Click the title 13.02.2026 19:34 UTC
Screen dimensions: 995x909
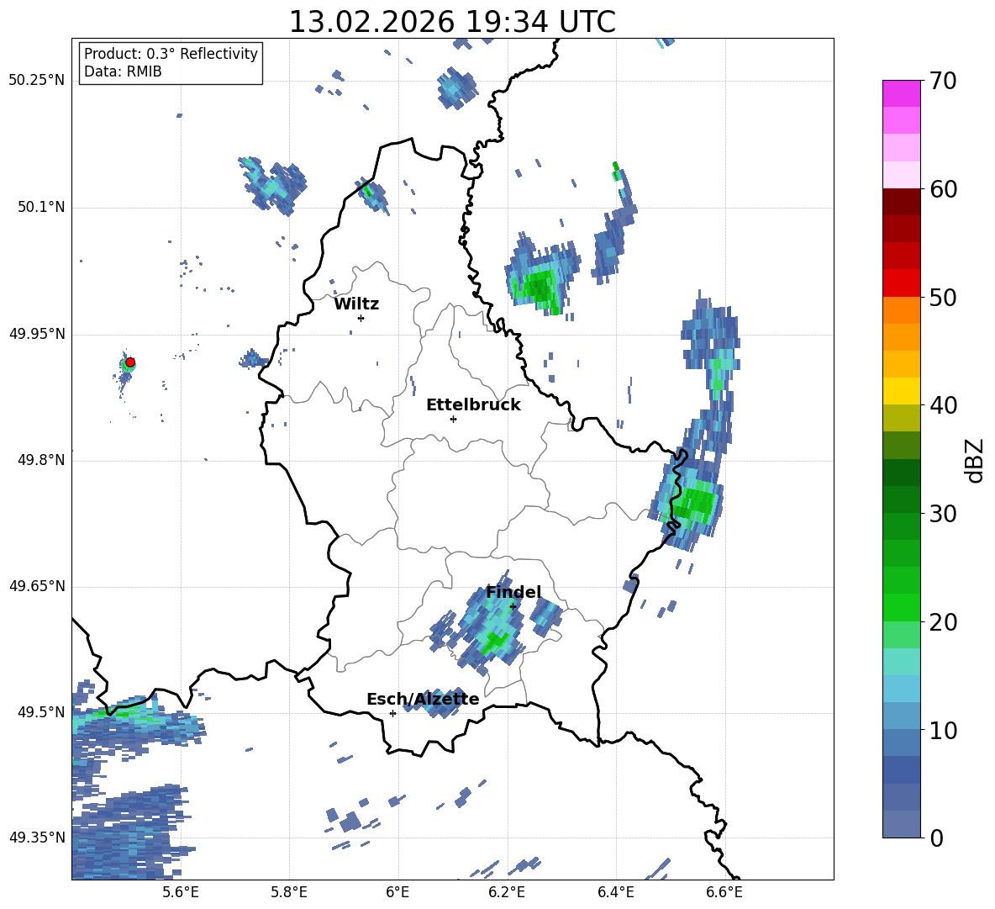tap(452, 22)
